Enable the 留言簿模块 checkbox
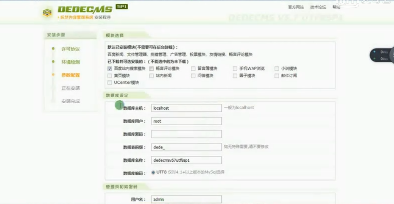Viewport: 394px width, 204px height. click(193, 69)
